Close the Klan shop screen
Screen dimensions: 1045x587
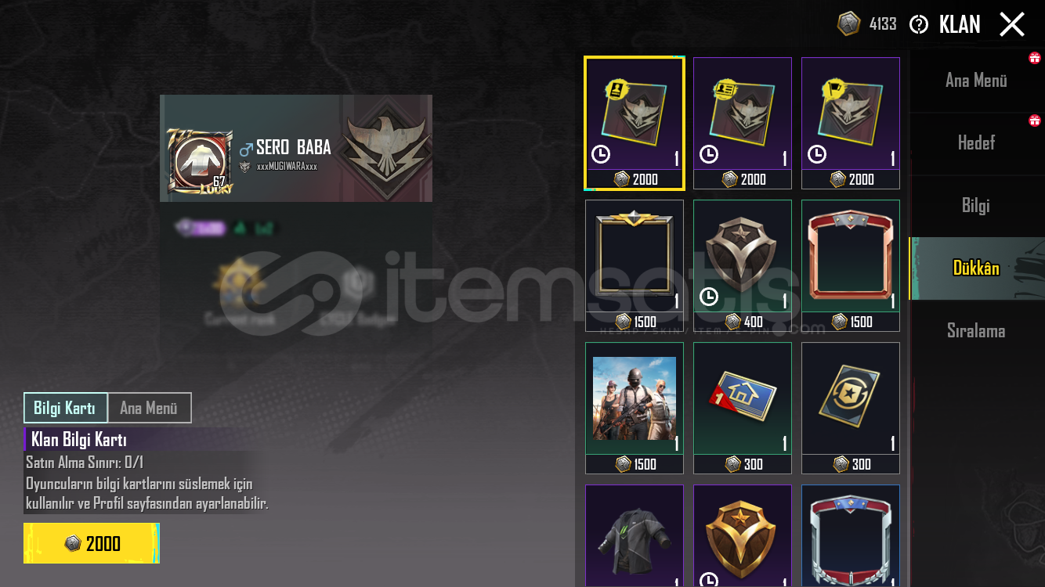point(1012,24)
